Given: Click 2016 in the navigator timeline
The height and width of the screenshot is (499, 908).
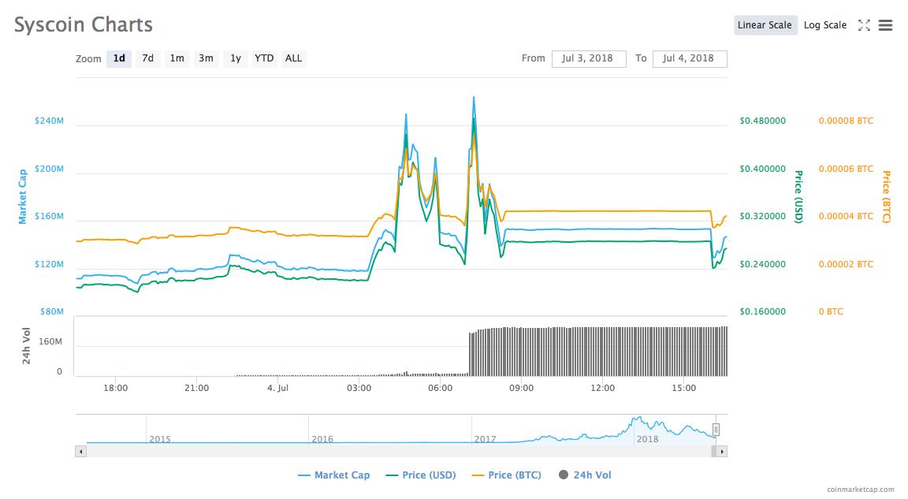Looking at the screenshot, I should point(322,439).
